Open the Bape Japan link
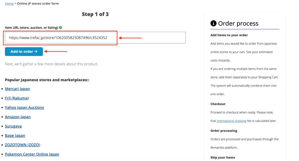The height and width of the screenshot is (161, 299). [x=15, y=135]
